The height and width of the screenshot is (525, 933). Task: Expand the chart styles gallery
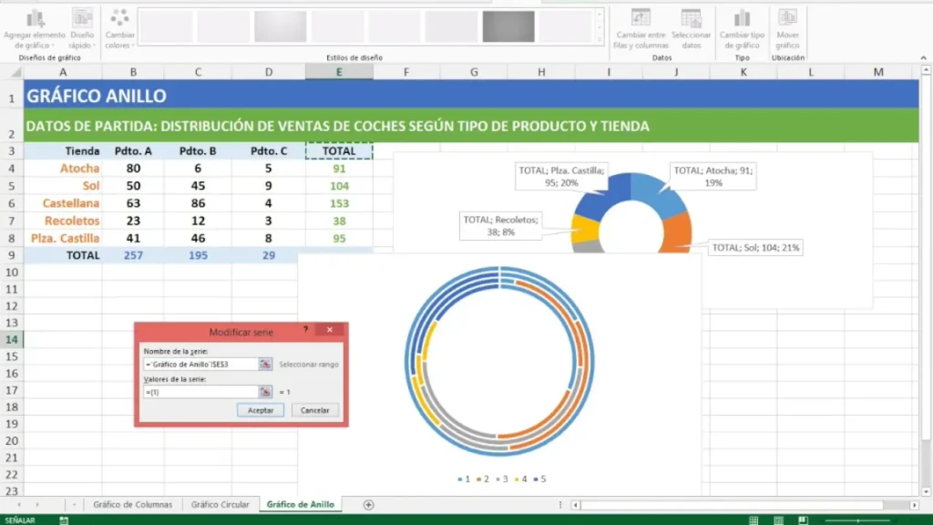600,40
